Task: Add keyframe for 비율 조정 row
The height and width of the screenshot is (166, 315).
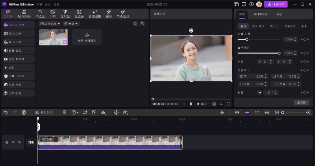Action: (305, 40)
